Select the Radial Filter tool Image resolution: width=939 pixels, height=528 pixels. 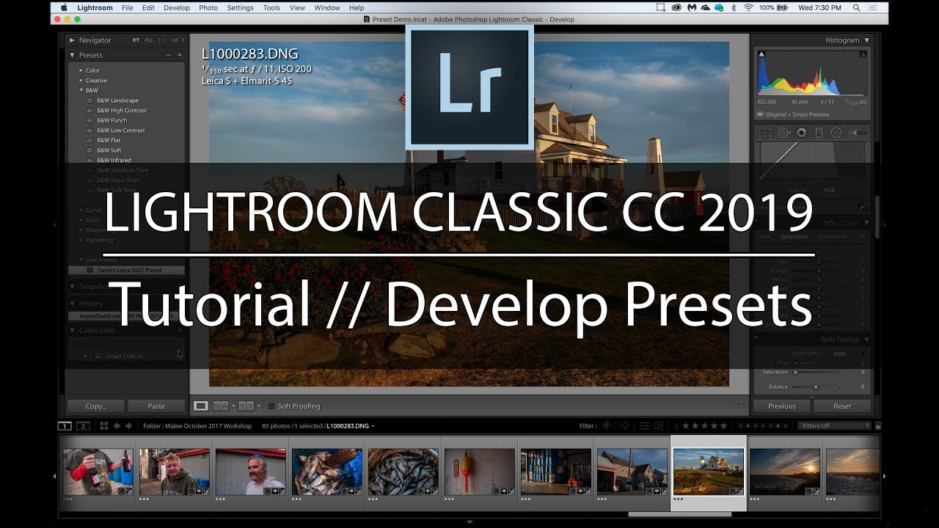[x=836, y=133]
